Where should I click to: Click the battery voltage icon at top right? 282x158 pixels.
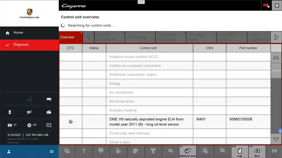pos(266,5)
